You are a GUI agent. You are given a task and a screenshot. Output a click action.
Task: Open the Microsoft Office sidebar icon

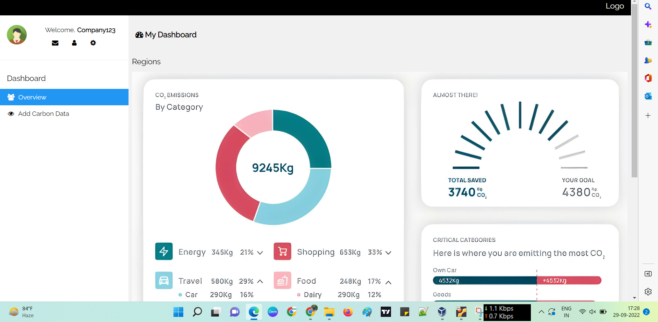[648, 78]
